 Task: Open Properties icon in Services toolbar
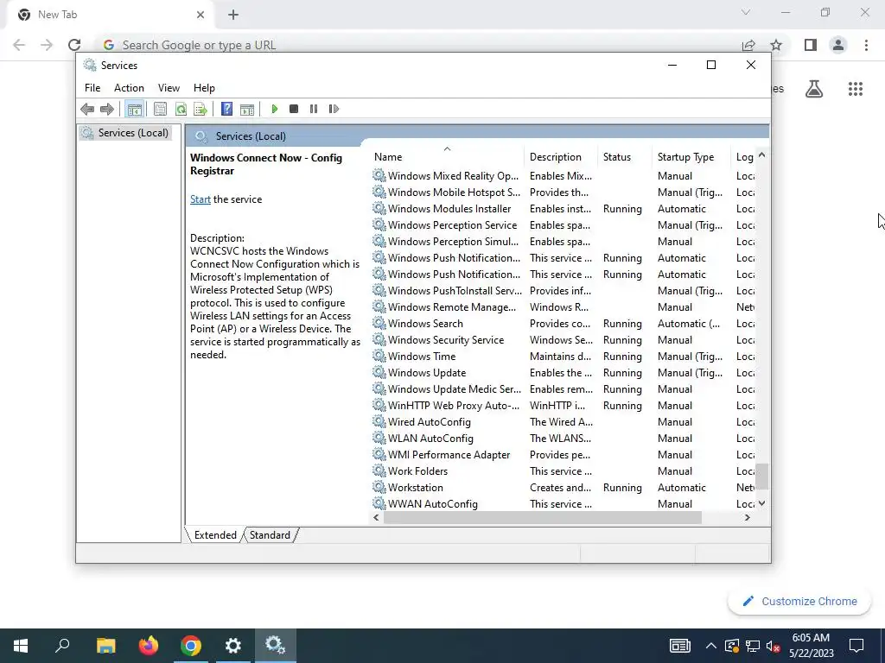[x=160, y=109]
